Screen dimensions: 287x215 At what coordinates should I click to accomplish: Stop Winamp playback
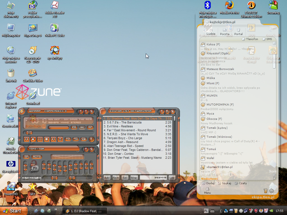[47, 139]
